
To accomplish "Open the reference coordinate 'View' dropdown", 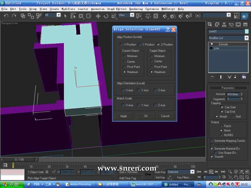I will point(133,15).
